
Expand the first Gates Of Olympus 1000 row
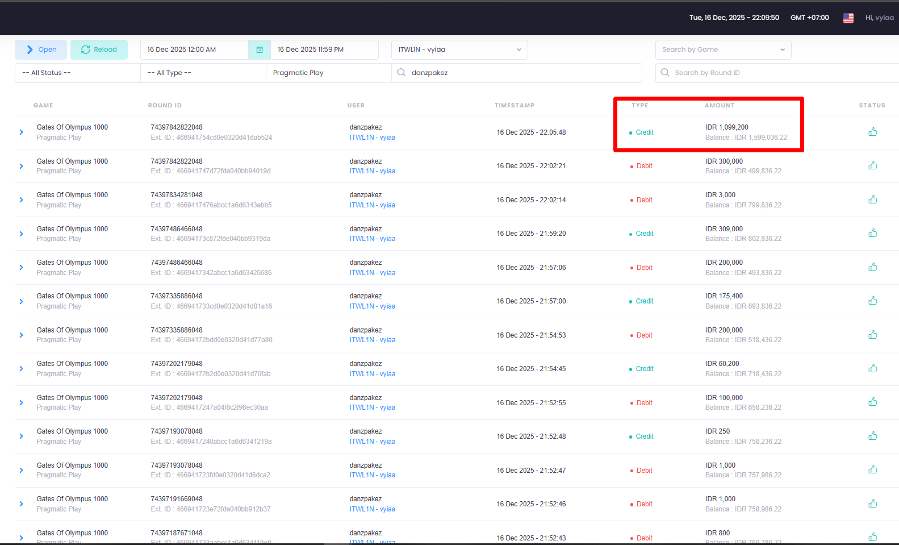pos(22,132)
